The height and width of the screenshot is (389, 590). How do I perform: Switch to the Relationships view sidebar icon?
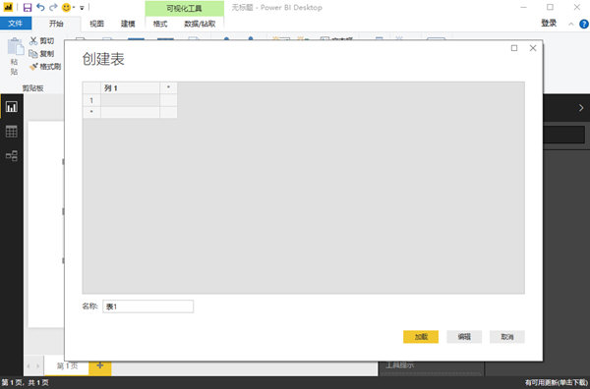click(11, 155)
